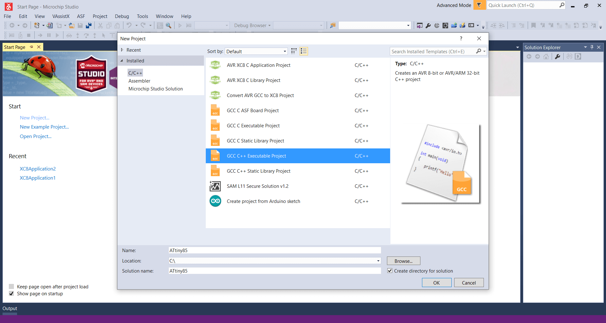Open the Solution Explorer properties wrench icon
The height and width of the screenshot is (323, 606).
558,57
